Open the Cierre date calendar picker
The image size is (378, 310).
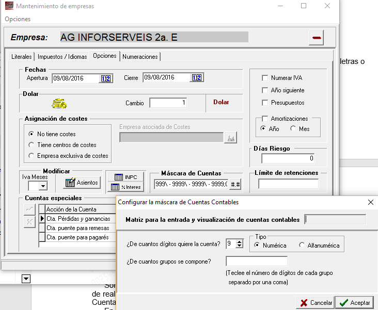click(197, 77)
